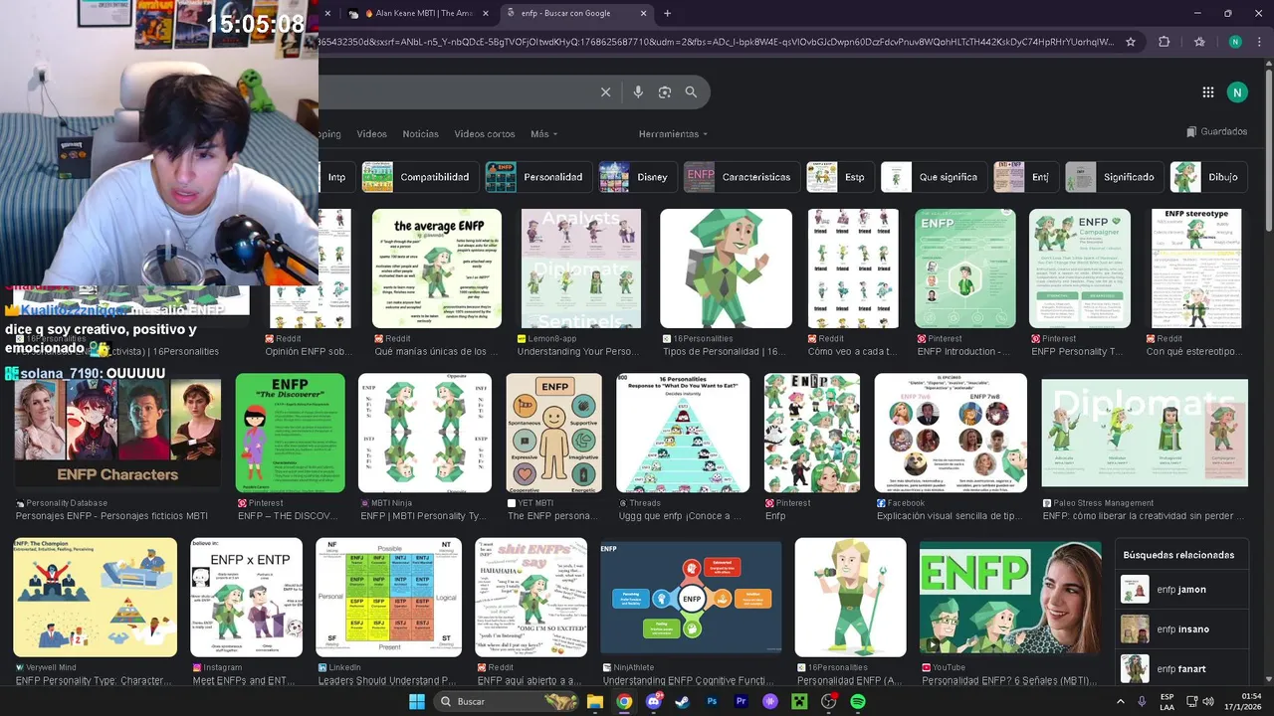This screenshot has height=716, width=1274.
Task: Start a voice search with the microphone
Action: click(638, 92)
